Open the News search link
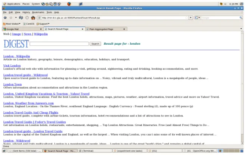The image size is (245, 155). [27, 34]
